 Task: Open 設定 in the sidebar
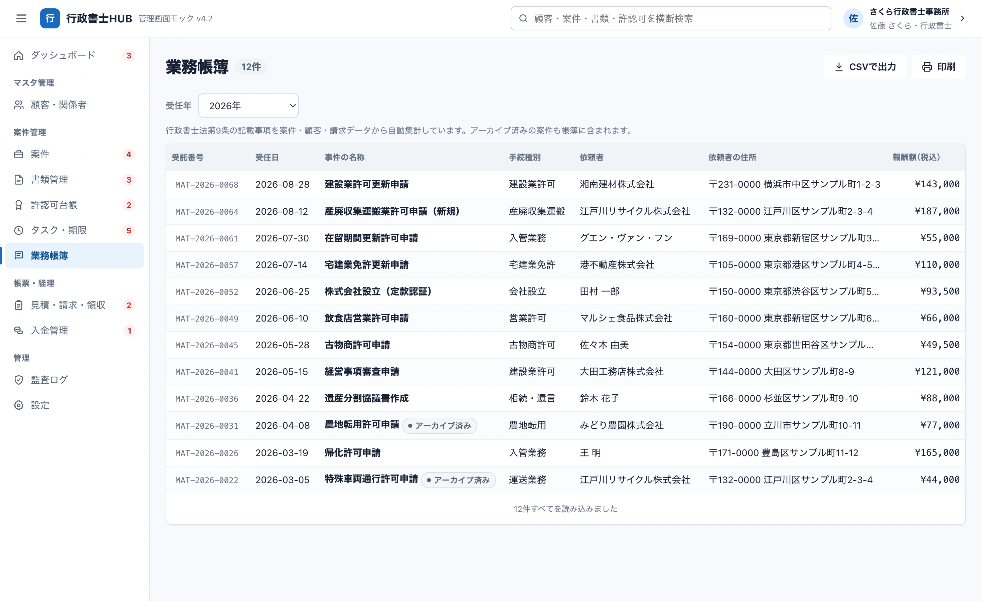(x=74, y=405)
